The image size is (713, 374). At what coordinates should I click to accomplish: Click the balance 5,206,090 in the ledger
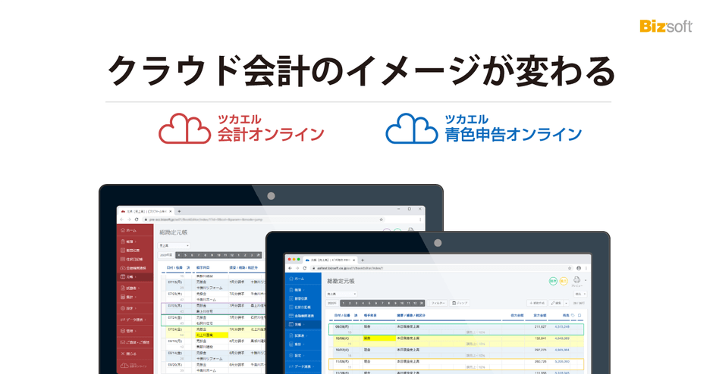(x=562, y=362)
